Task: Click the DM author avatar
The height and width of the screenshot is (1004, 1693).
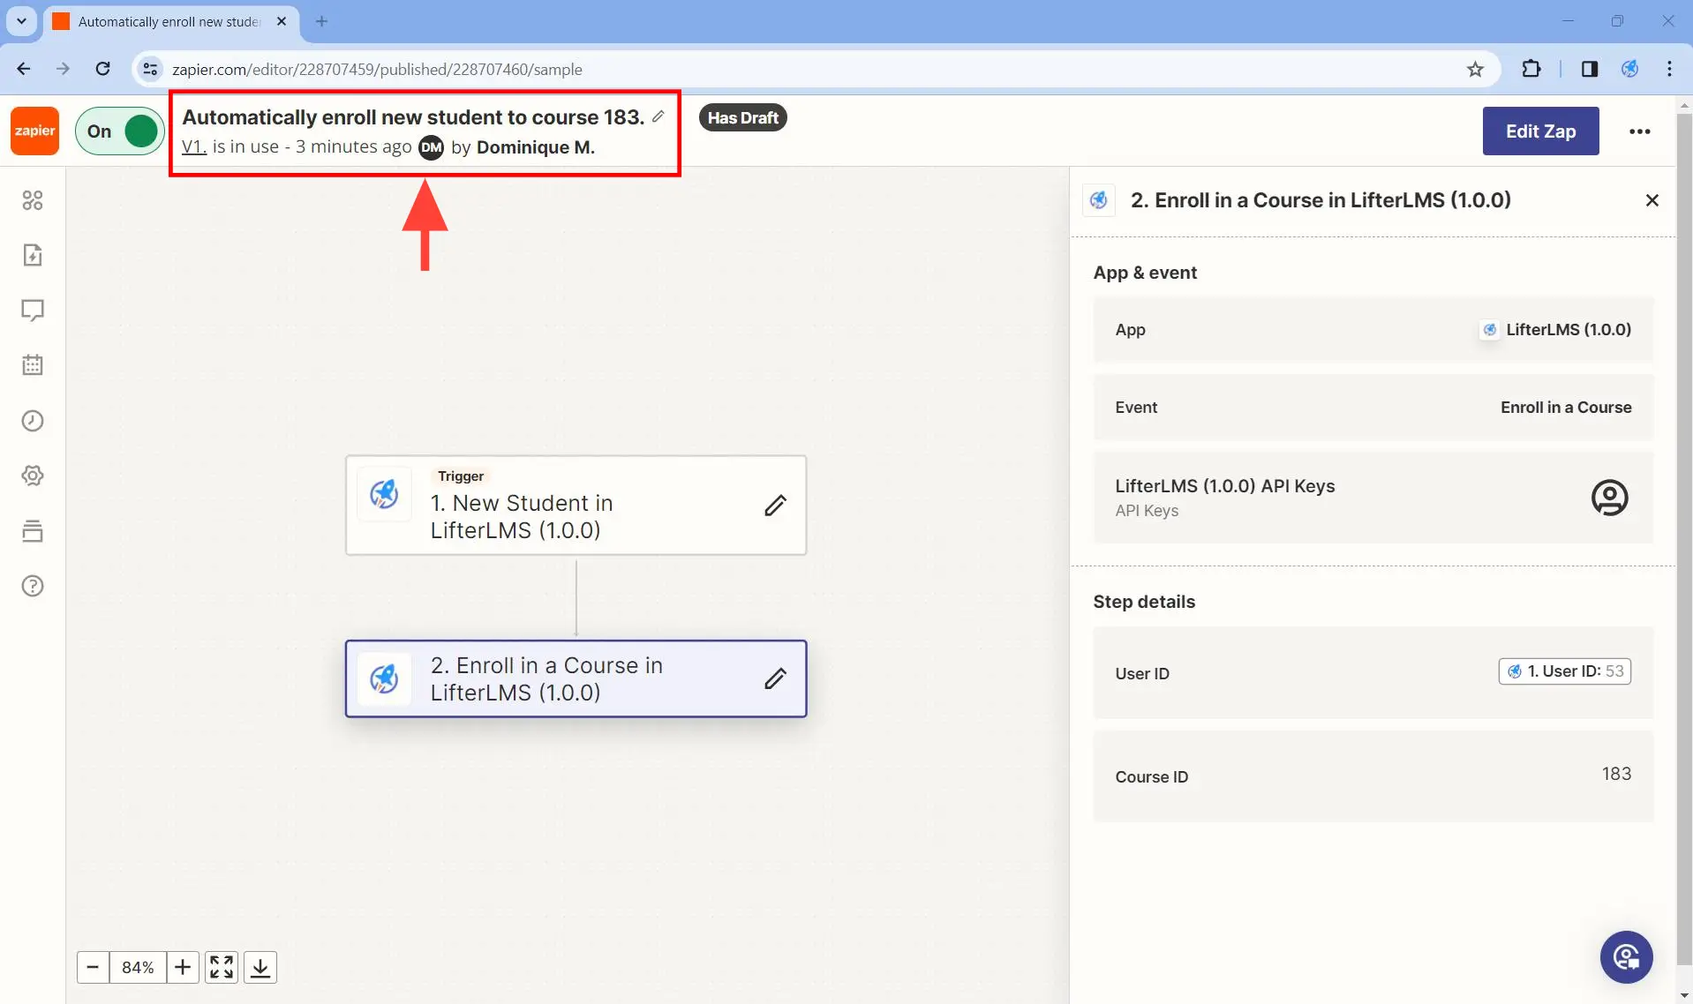Action: pos(431,147)
